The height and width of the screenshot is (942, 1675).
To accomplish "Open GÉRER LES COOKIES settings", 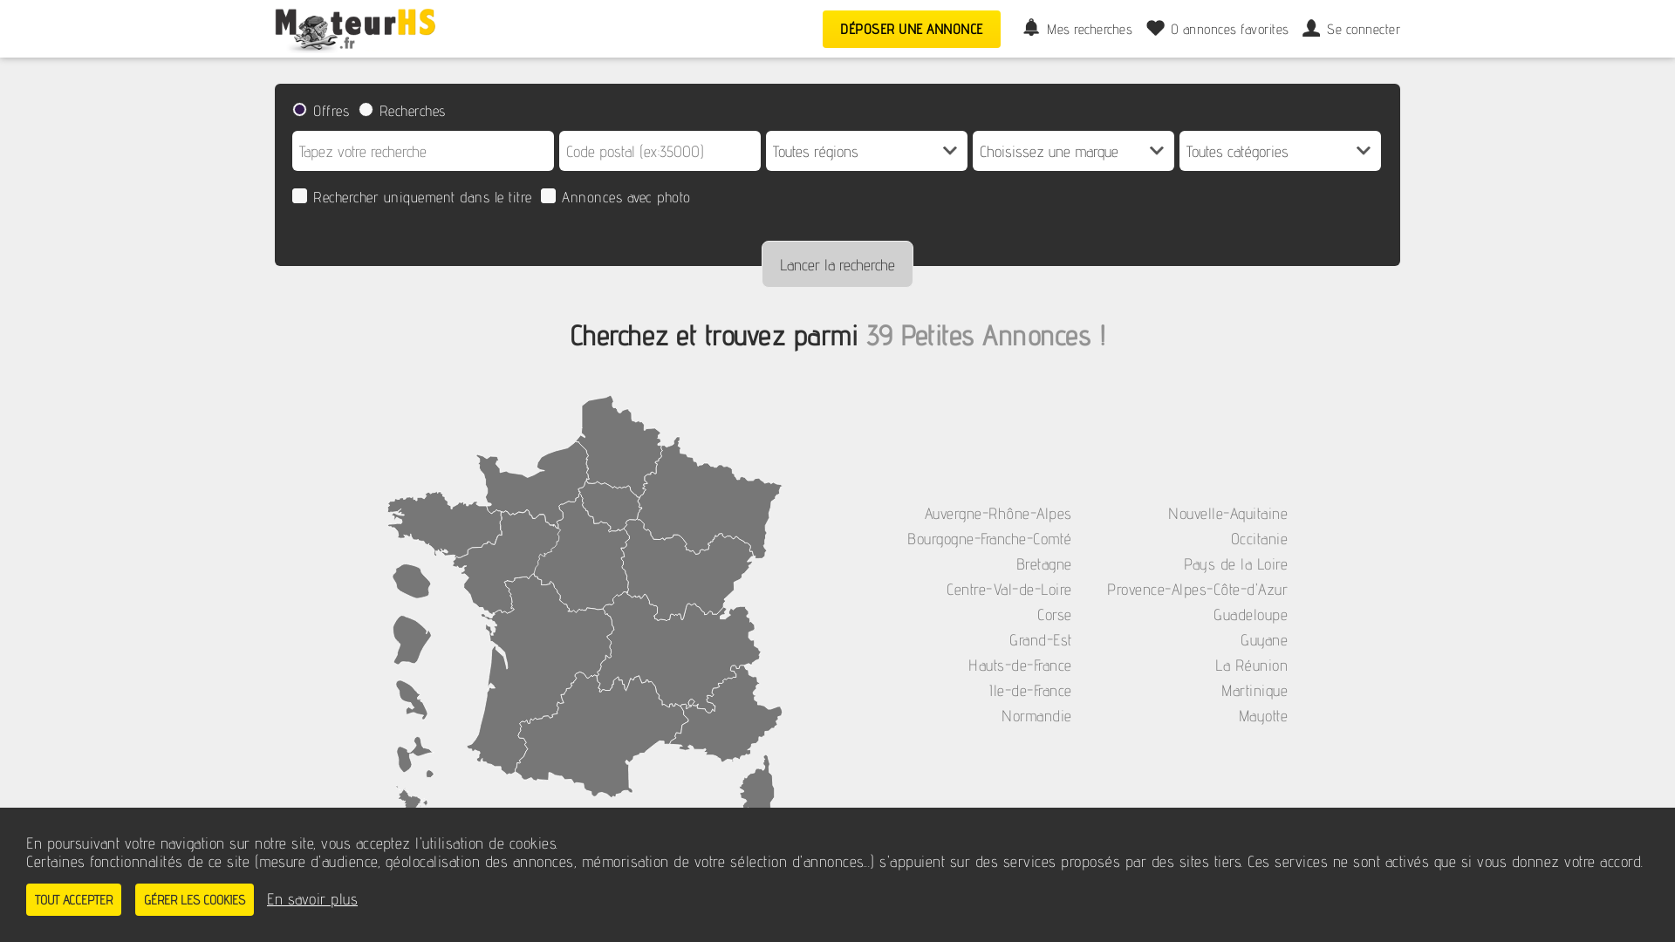I will pyautogui.click(x=194, y=899).
